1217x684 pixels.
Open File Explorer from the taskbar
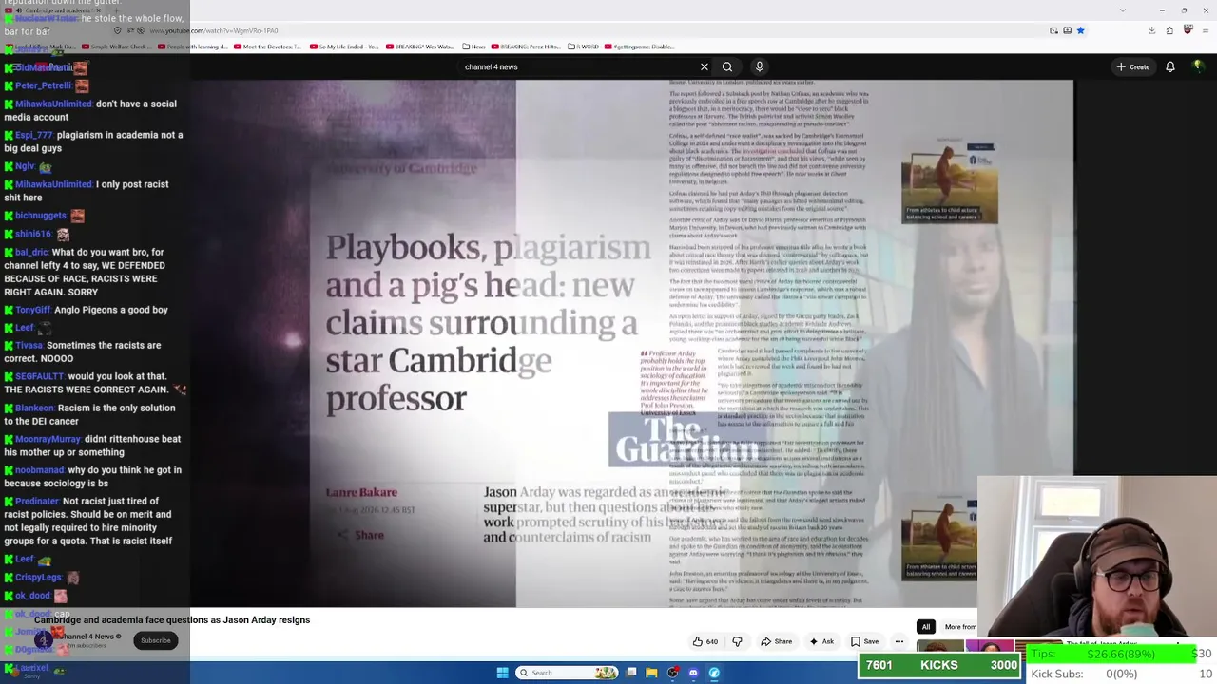pos(651,673)
